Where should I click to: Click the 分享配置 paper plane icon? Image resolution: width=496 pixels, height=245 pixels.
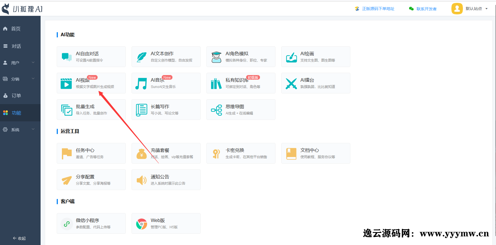coord(67,180)
